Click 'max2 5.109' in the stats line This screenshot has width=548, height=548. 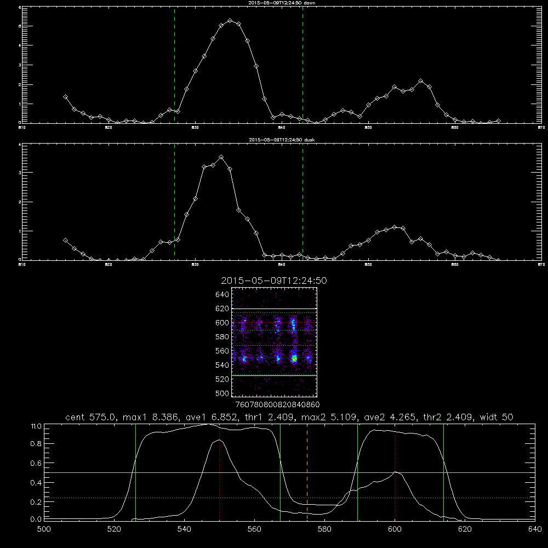pyautogui.click(x=328, y=417)
